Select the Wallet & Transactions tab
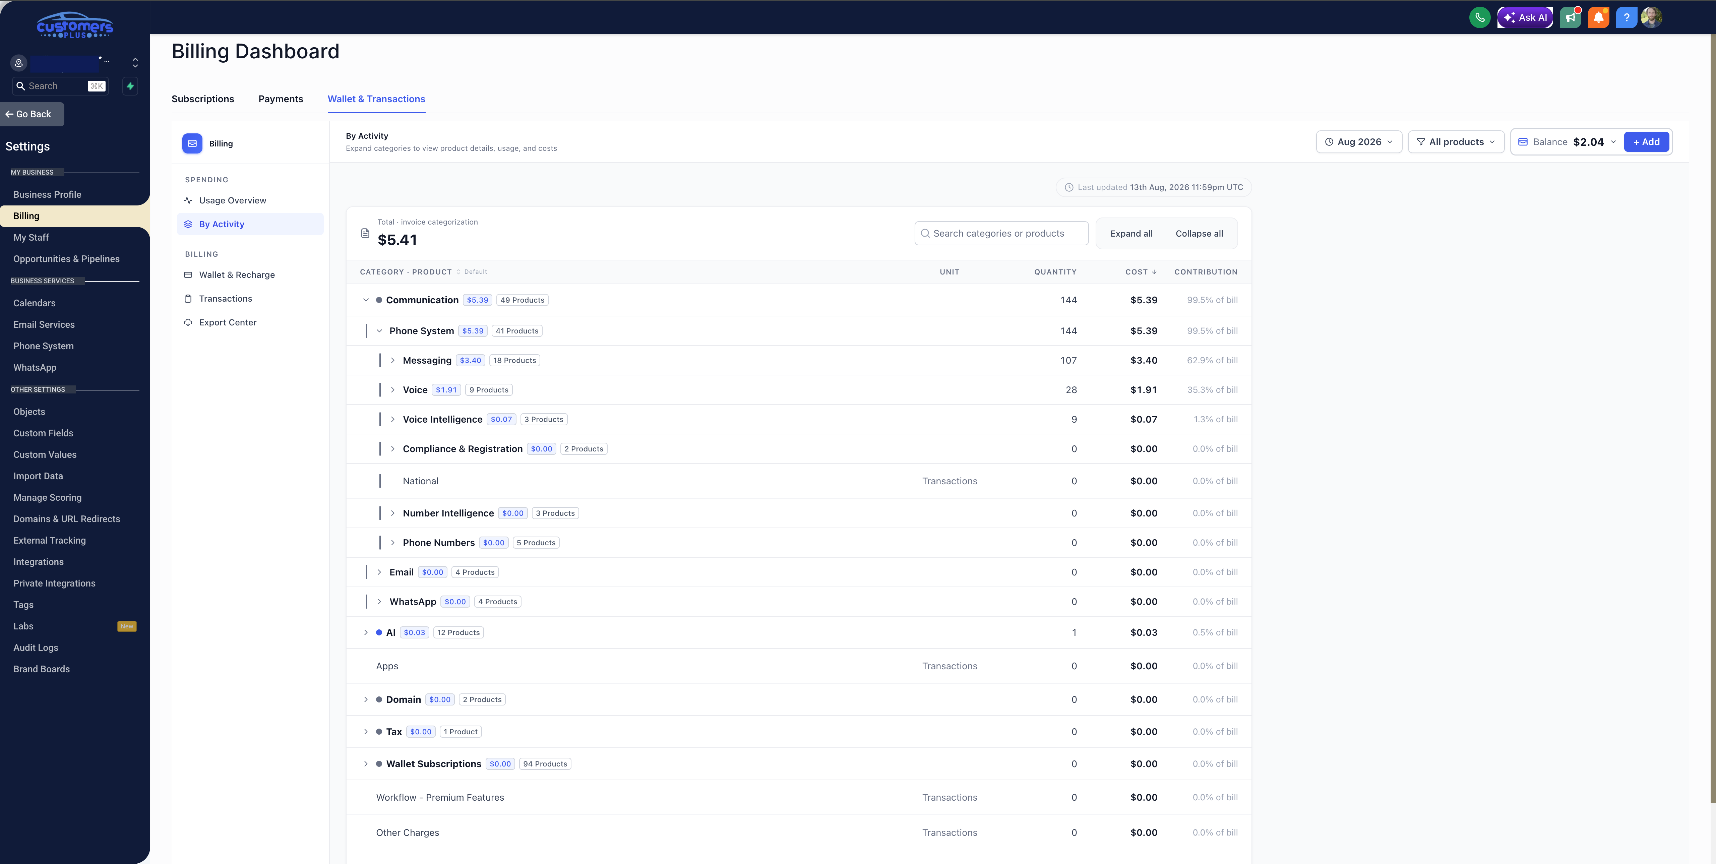Viewport: 1716px width, 864px height. 376,99
